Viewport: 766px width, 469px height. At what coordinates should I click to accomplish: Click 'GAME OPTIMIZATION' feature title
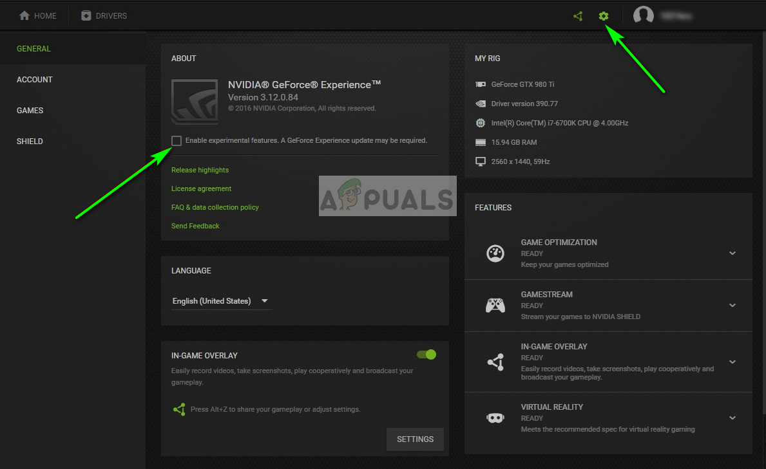coord(559,243)
